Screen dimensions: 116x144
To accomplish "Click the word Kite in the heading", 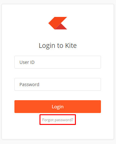I will coord(71,45).
